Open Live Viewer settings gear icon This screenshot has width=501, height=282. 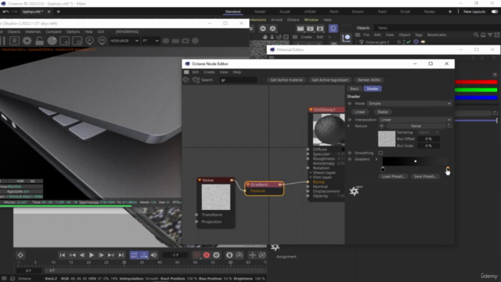pyautogui.click(x=27, y=41)
